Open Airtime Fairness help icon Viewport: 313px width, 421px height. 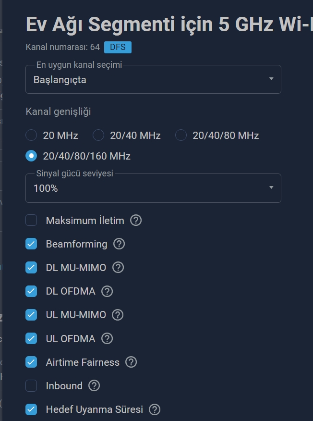(x=131, y=362)
